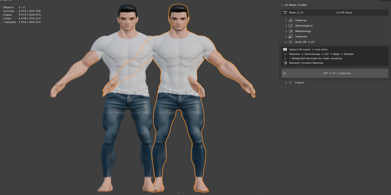Click the Optimization label
This screenshot has width=391, height=195.
(x=304, y=26)
